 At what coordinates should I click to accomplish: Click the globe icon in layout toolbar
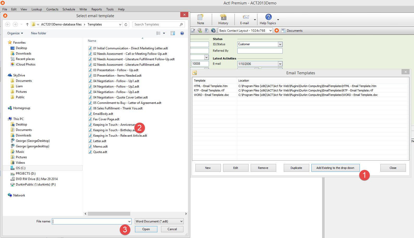213,31
